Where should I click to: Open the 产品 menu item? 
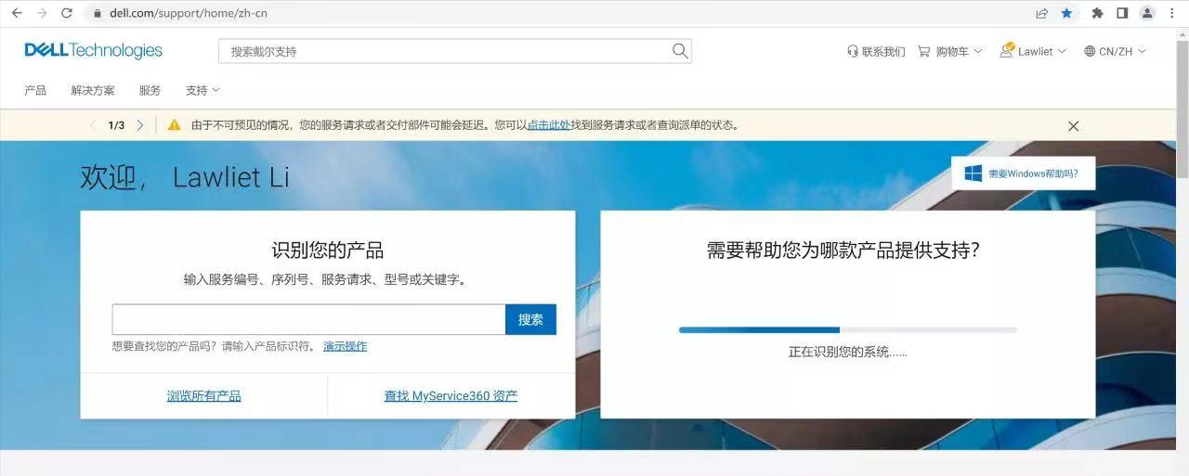pyautogui.click(x=35, y=90)
